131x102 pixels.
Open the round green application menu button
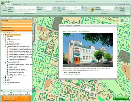3,2
